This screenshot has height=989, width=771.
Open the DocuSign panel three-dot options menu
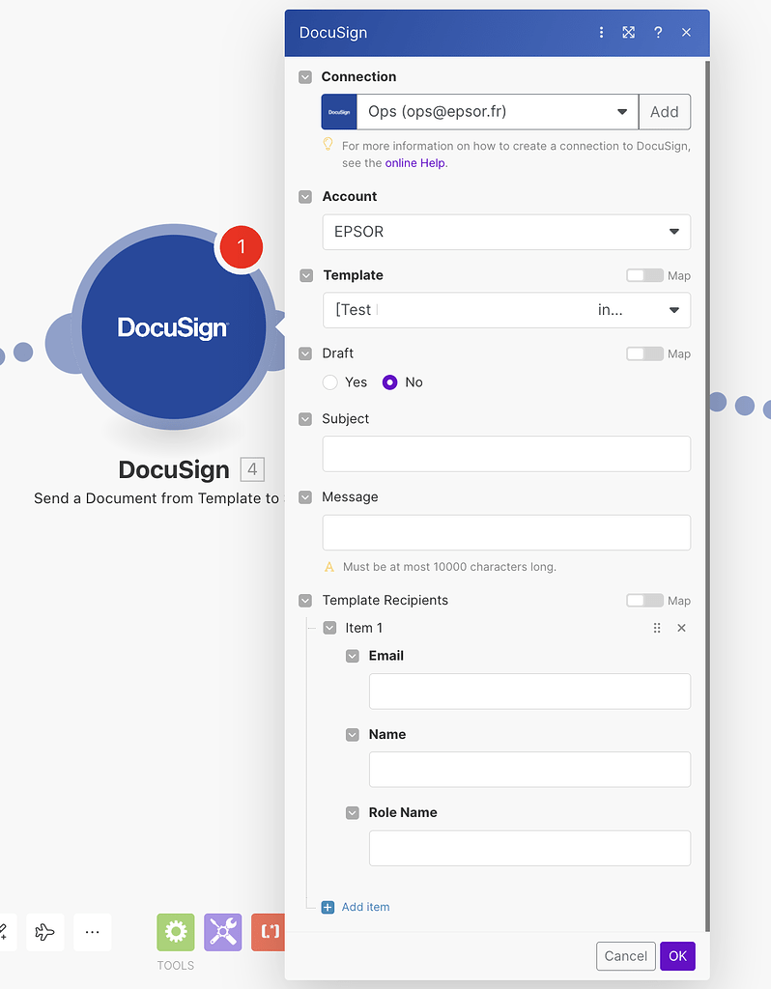[x=601, y=32]
